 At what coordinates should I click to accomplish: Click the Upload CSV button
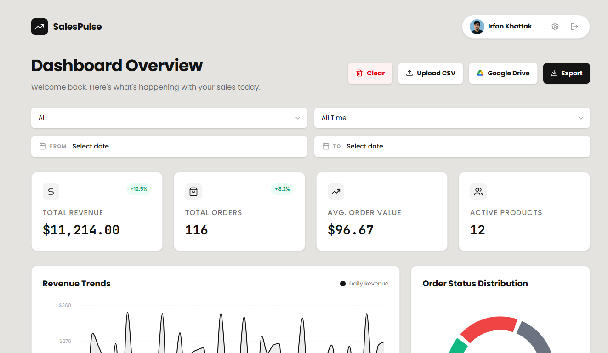point(431,73)
